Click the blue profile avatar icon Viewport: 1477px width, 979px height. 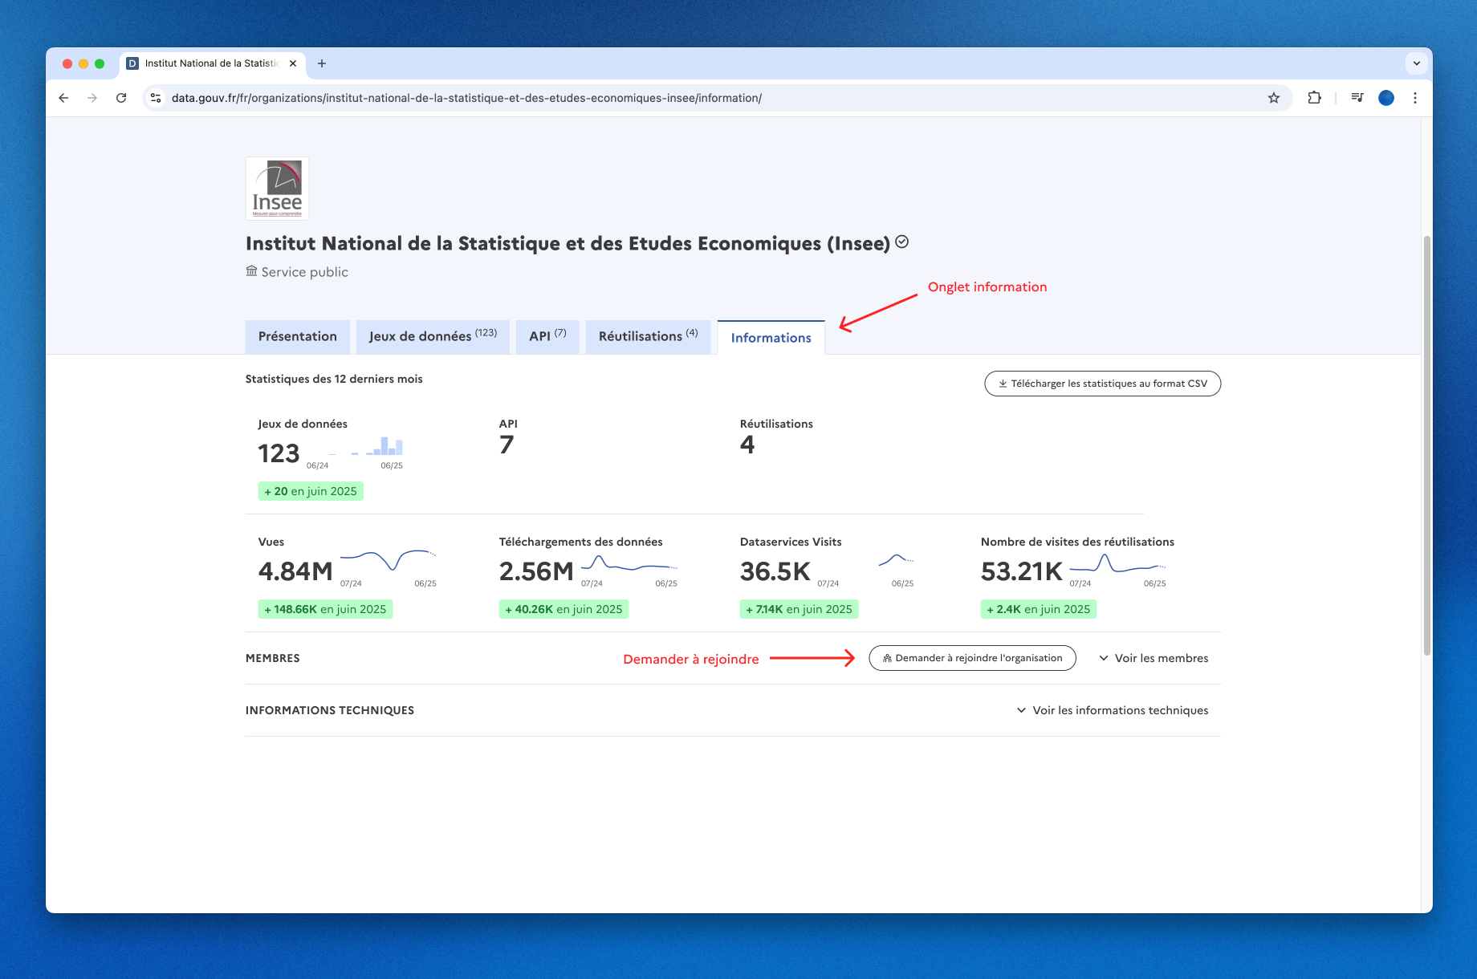pos(1386,98)
